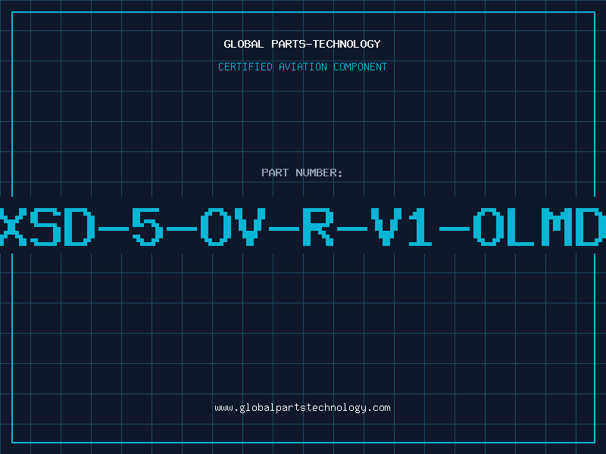Open the www.globalpartstechnology.com link
This screenshot has height=454, width=606.
pyautogui.click(x=302, y=408)
